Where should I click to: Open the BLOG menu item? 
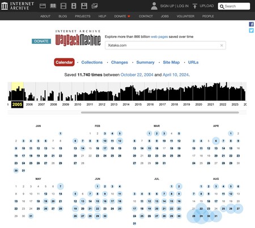pos(63,16)
